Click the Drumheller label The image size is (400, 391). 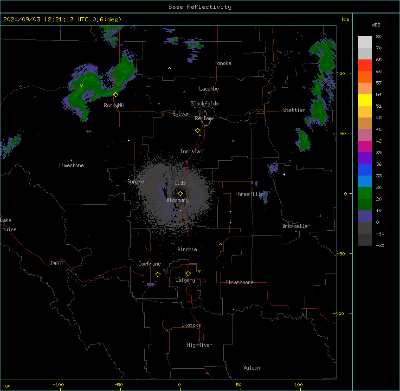[296, 226]
